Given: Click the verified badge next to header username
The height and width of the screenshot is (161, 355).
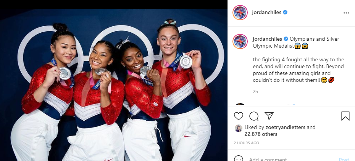Looking at the screenshot, I should point(285,13).
